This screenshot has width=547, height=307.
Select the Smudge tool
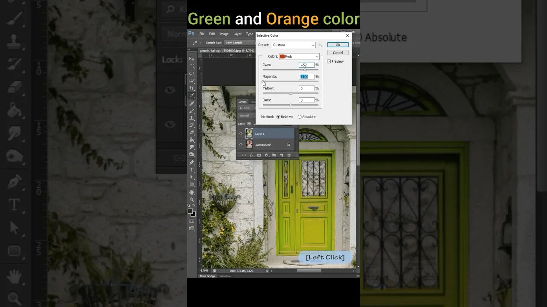(x=192, y=147)
